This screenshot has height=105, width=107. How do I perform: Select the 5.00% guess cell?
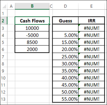point(66,35)
